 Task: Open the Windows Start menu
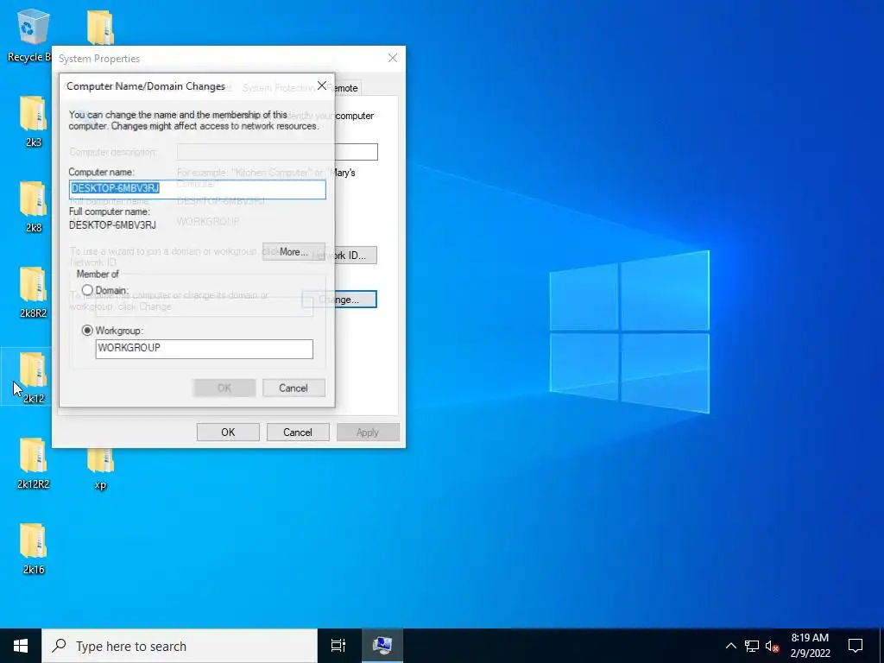click(21, 646)
